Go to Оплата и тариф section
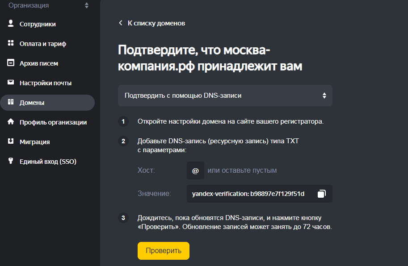 coord(43,44)
